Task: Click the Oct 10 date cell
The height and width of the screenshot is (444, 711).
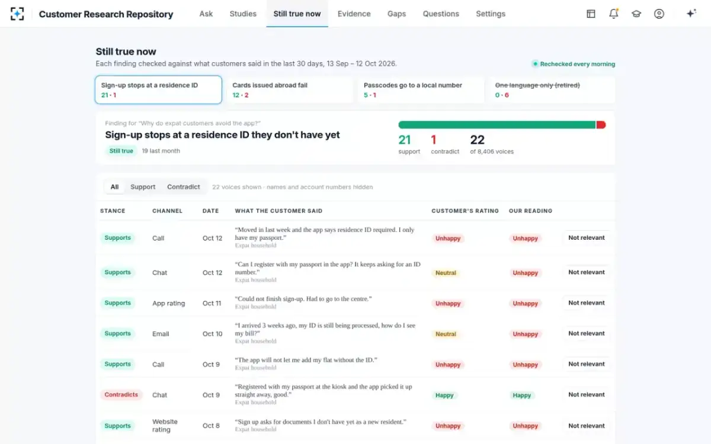Action: pos(213,334)
